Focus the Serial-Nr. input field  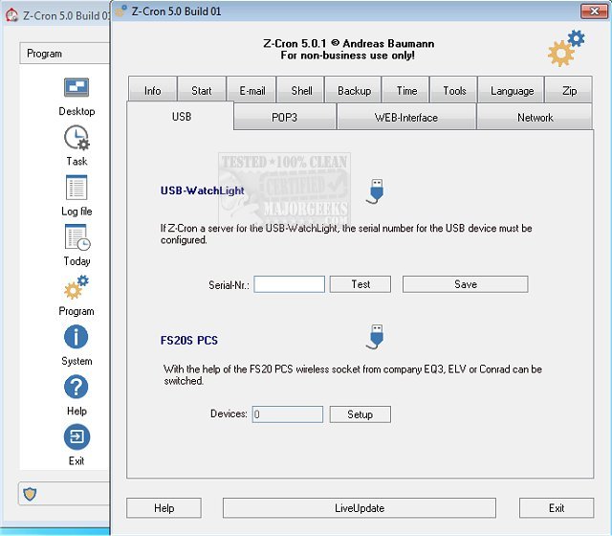click(289, 284)
